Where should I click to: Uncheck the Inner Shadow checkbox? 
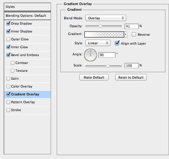point(8,31)
